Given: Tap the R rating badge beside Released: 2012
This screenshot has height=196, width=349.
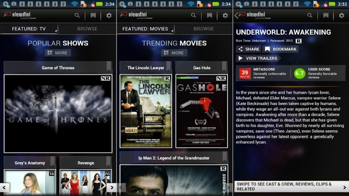Looking at the screenshot, I should pyautogui.click(x=298, y=41).
